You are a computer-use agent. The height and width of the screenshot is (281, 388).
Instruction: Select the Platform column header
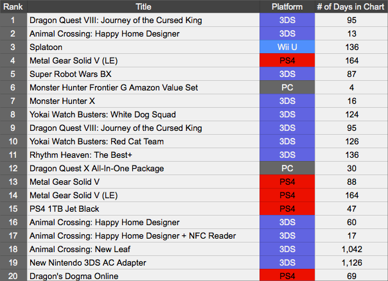coord(287,6)
